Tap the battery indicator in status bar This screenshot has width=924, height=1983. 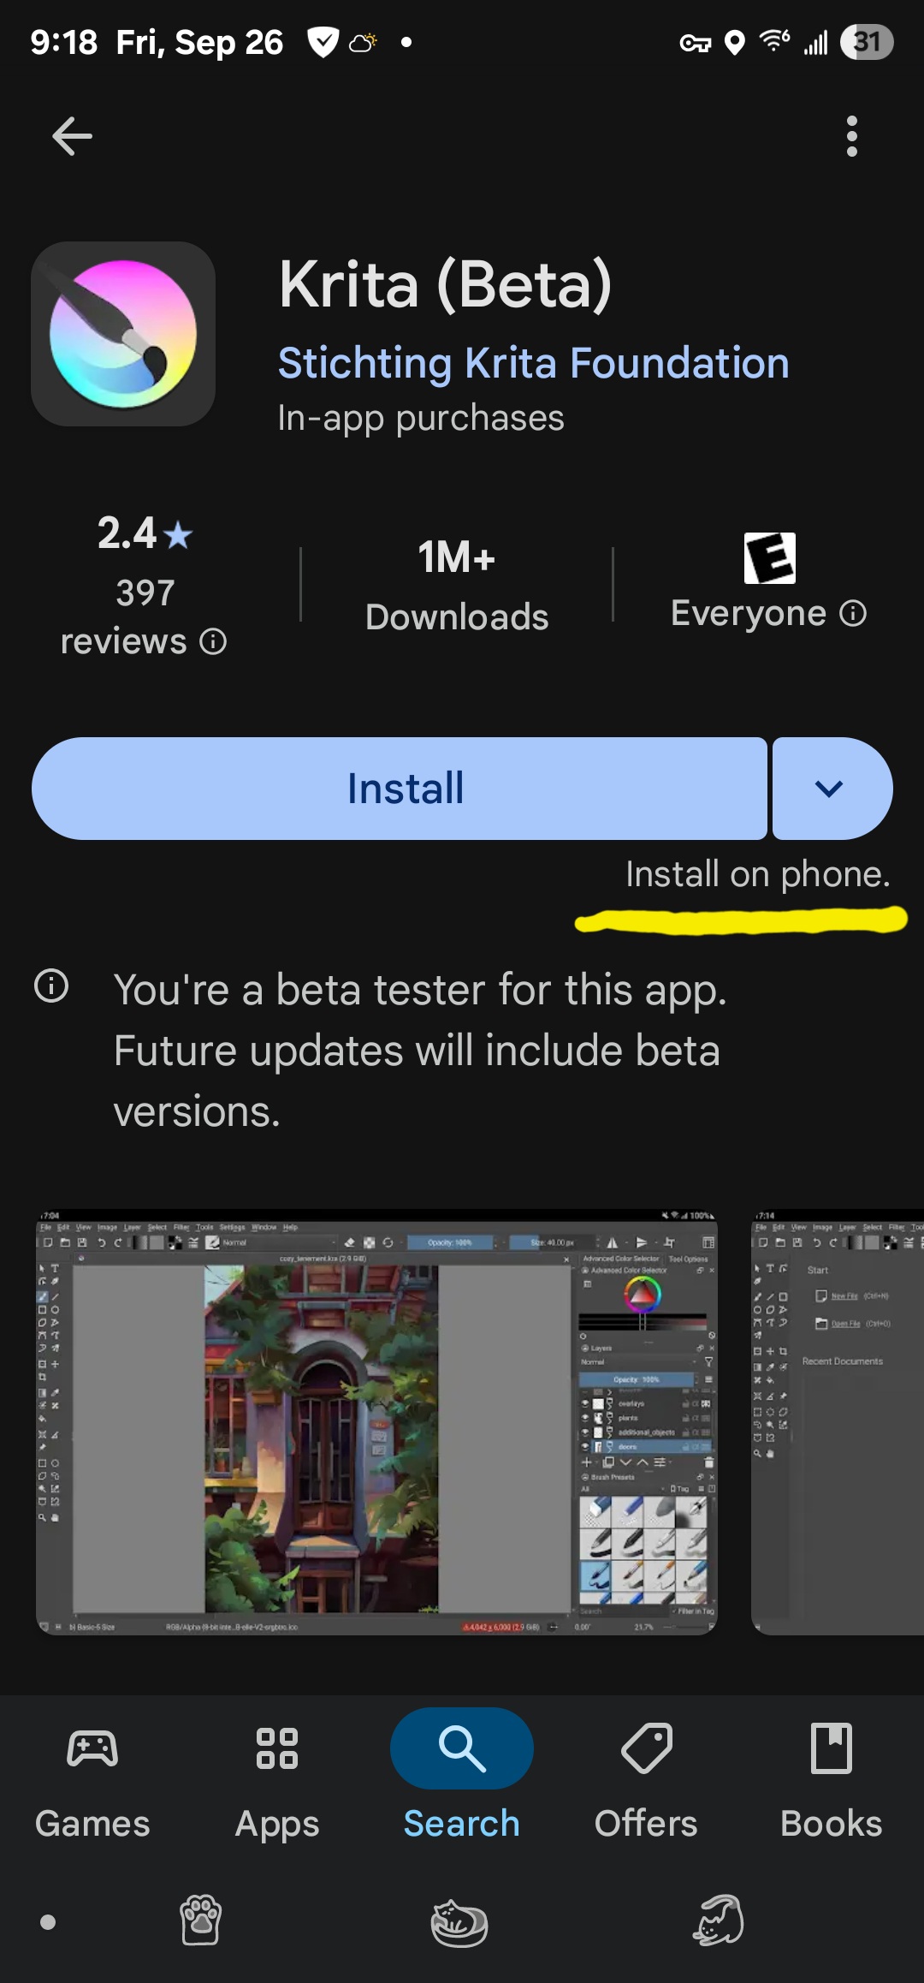(867, 42)
